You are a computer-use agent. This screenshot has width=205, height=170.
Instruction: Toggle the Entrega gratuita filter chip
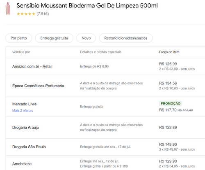click(x=54, y=38)
